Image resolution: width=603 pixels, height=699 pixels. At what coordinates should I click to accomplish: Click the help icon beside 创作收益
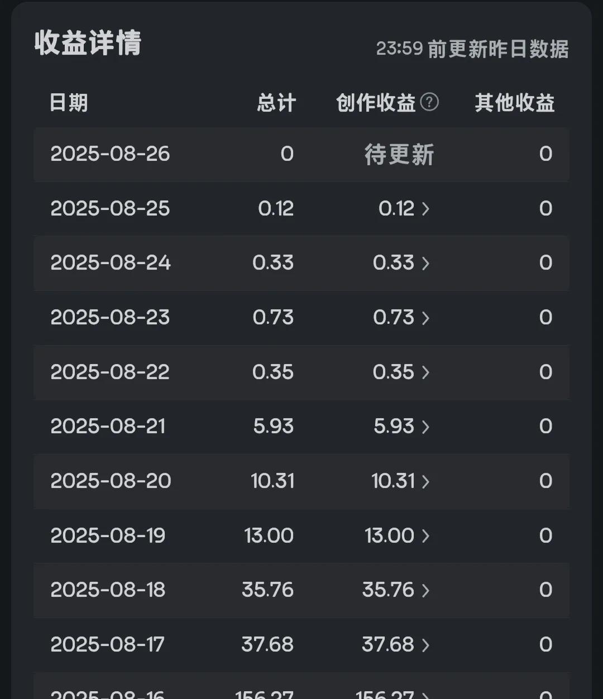(429, 102)
